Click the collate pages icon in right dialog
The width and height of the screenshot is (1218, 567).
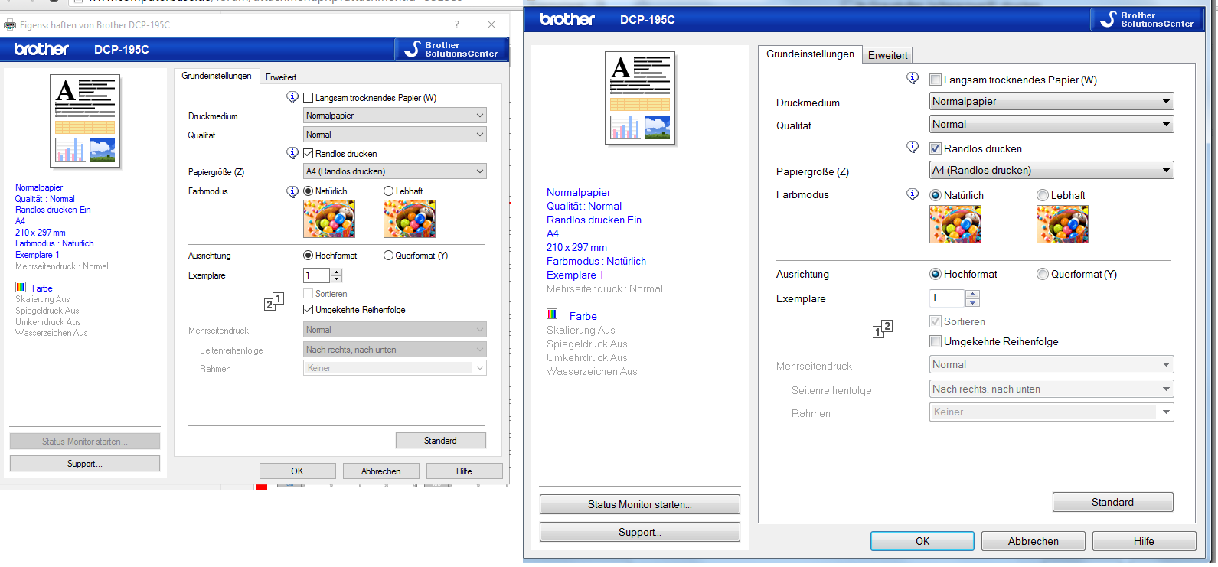click(x=883, y=329)
